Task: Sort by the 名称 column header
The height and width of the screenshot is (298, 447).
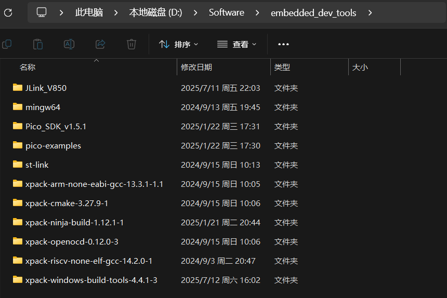Action: pyautogui.click(x=28, y=67)
